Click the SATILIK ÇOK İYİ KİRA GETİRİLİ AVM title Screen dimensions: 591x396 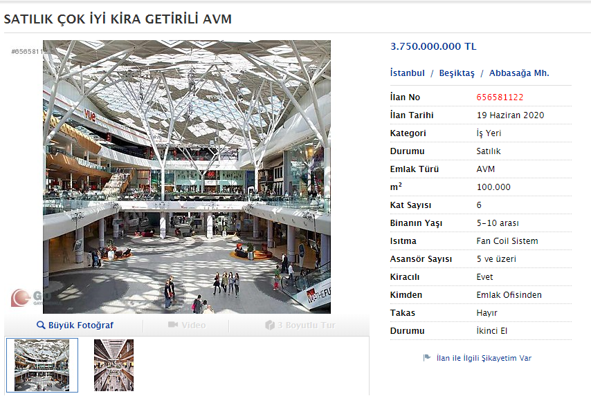pos(118,19)
